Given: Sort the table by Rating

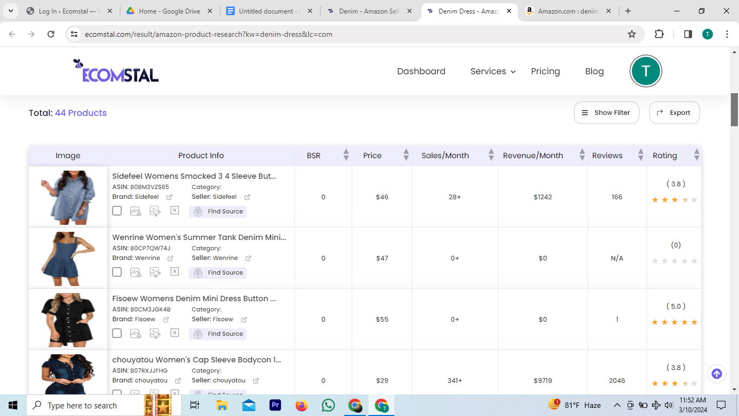Looking at the screenshot, I should point(697,155).
